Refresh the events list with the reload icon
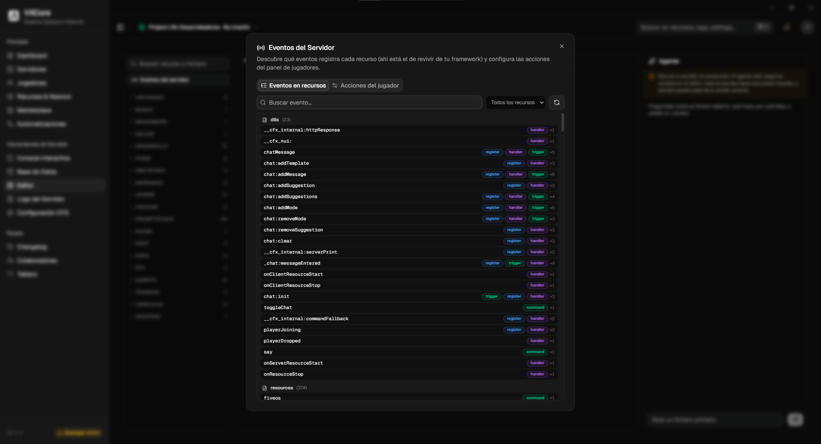This screenshot has width=821, height=444. [x=557, y=102]
